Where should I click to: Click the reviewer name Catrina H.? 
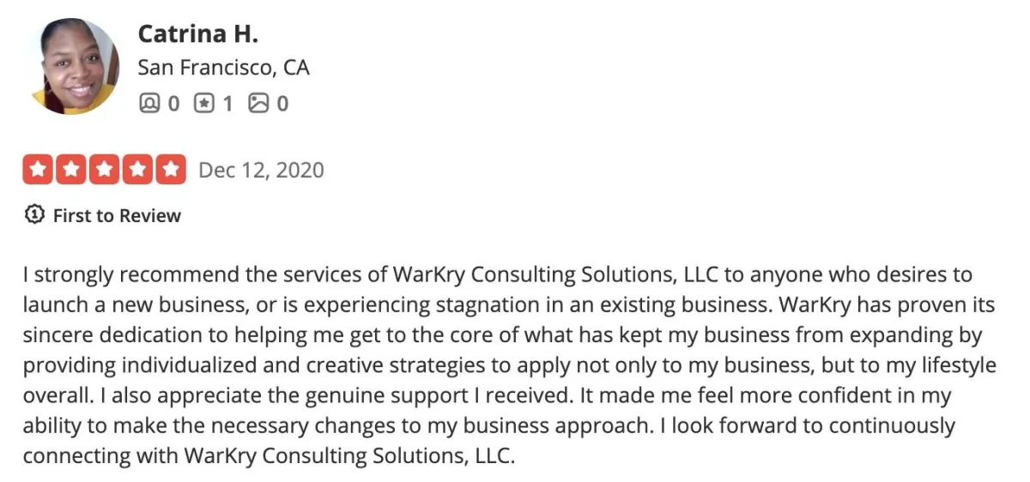point(197,34)
